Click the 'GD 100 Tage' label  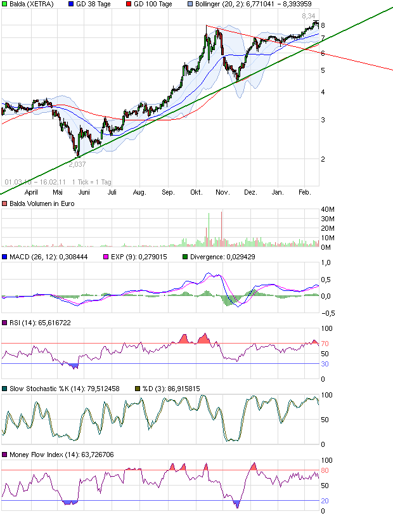153,4
